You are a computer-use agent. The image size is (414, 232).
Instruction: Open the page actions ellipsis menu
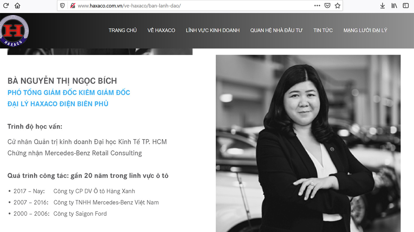click(x=317, y=5)
